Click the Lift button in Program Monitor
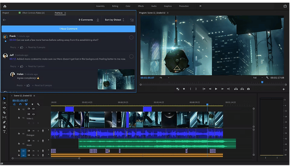 (236, 89)
